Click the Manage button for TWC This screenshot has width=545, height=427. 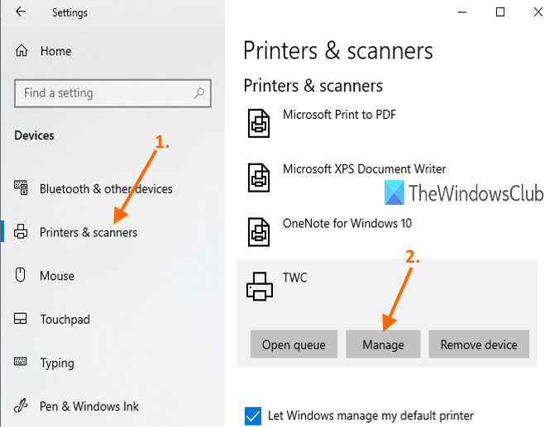pyautogui.click(x=383, y=344)
